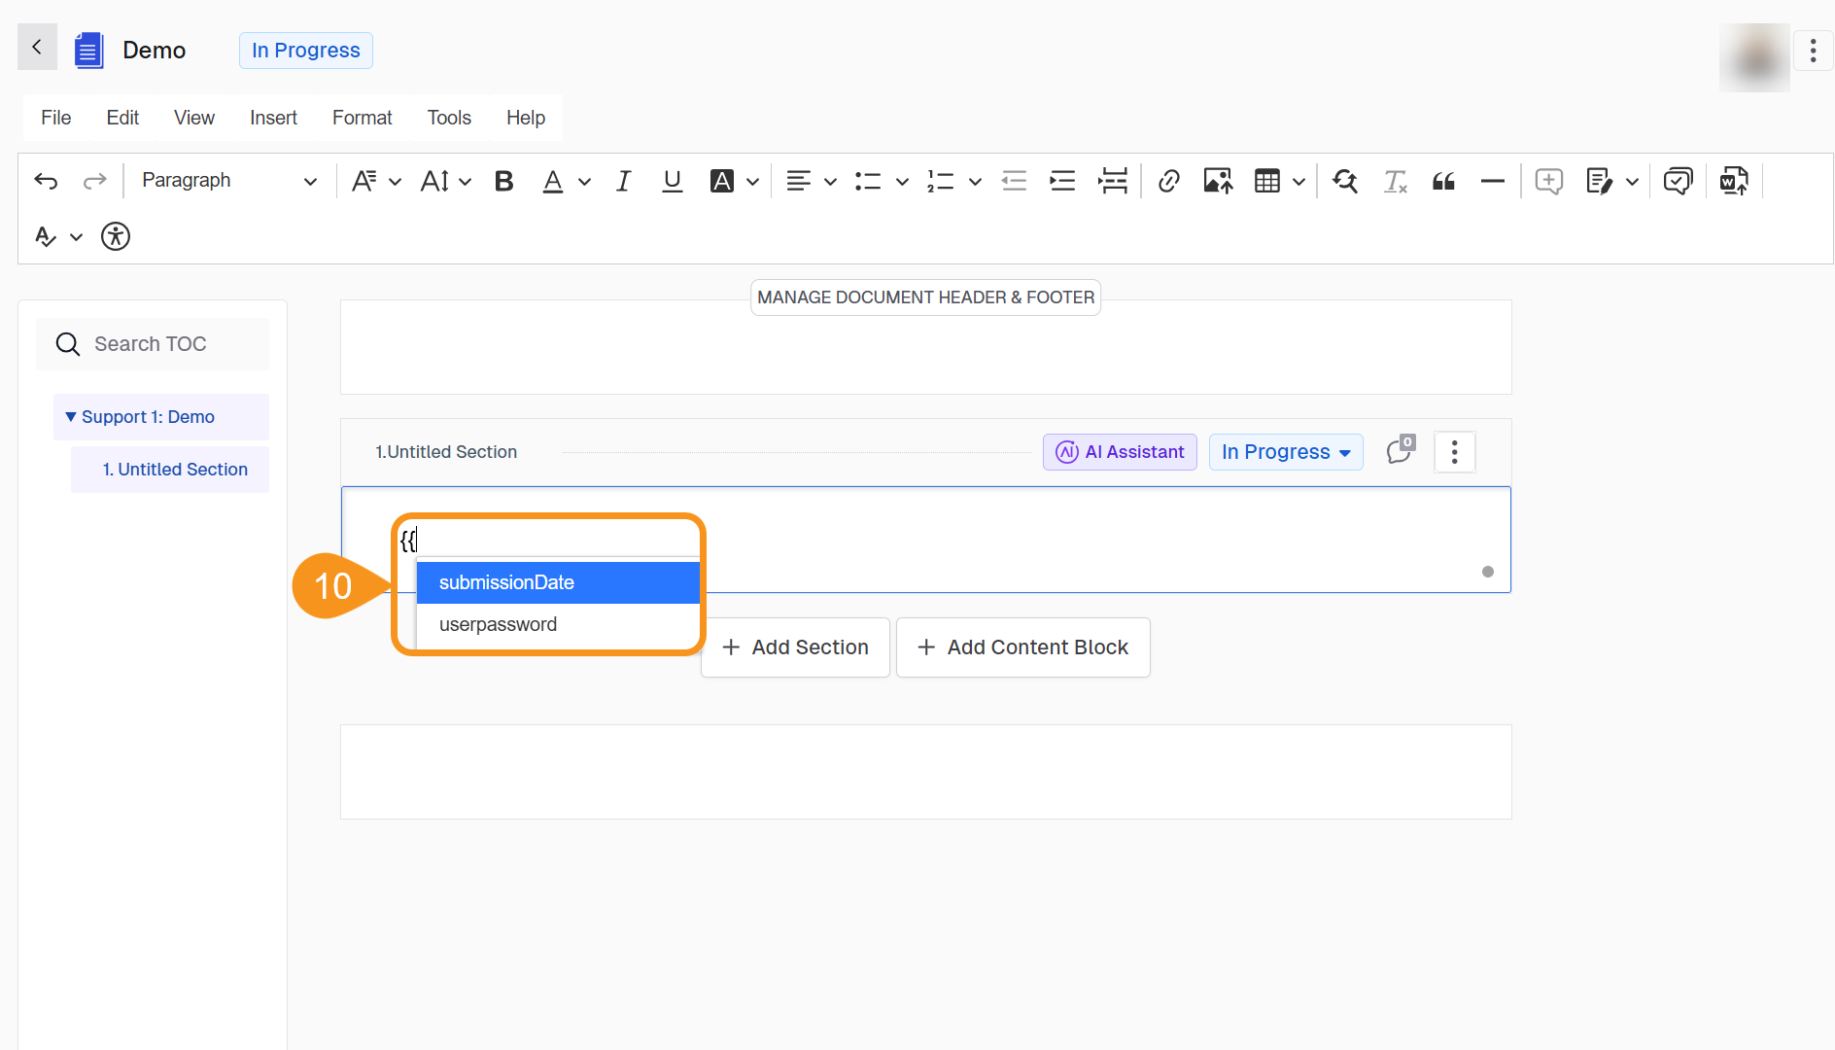Toggle underline formatting

click(672, 181)
